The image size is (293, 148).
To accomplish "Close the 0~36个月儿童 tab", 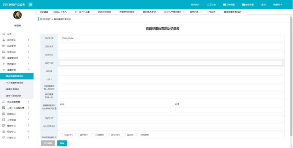I will 92,12.
